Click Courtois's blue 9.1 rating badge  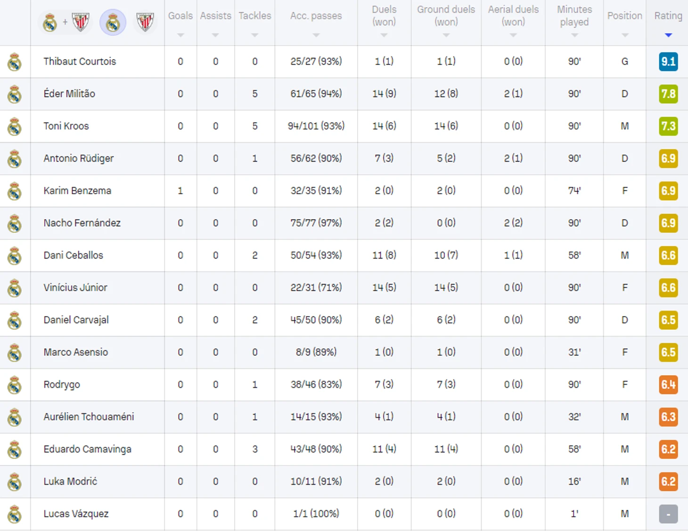[x=668, y=62]
